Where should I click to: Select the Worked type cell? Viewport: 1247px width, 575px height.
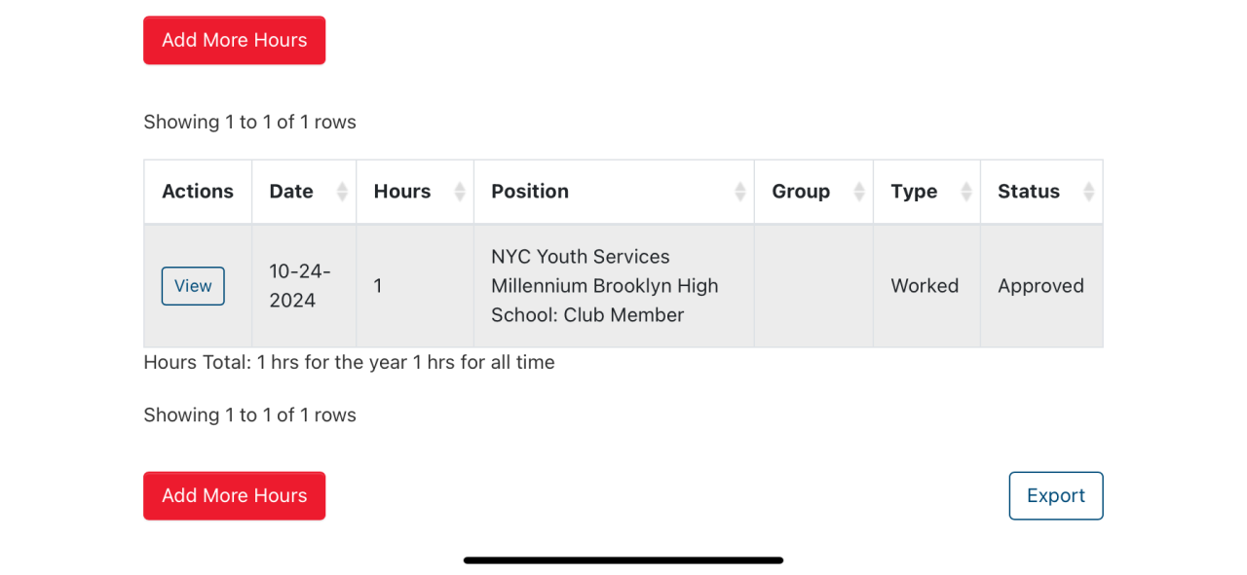click(x=925, y=286)
